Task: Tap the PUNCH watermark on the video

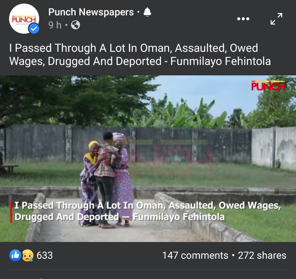Action: coord(268,86)
